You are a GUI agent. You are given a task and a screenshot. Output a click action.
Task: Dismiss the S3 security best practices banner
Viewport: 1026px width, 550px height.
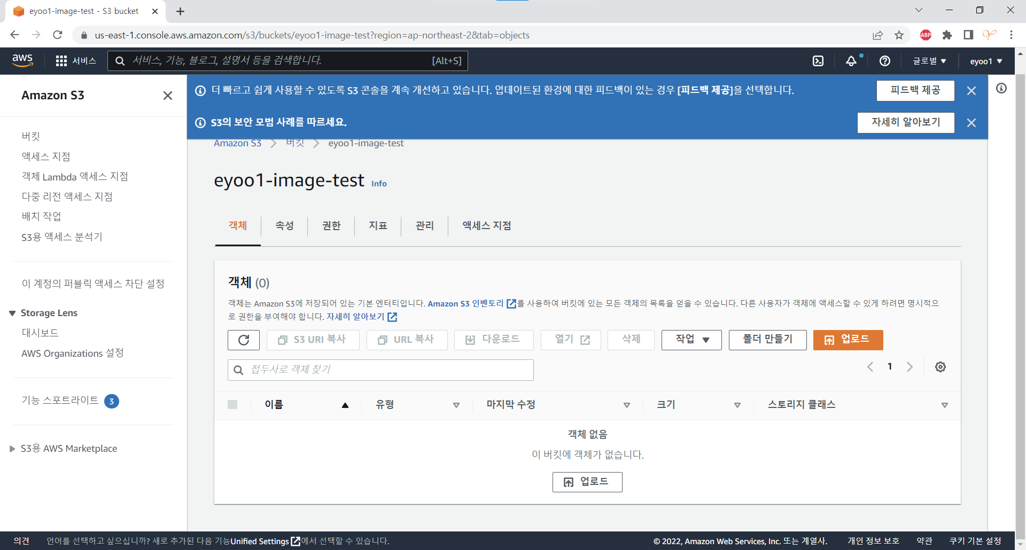pyautogui.click(x=971, y=123)
